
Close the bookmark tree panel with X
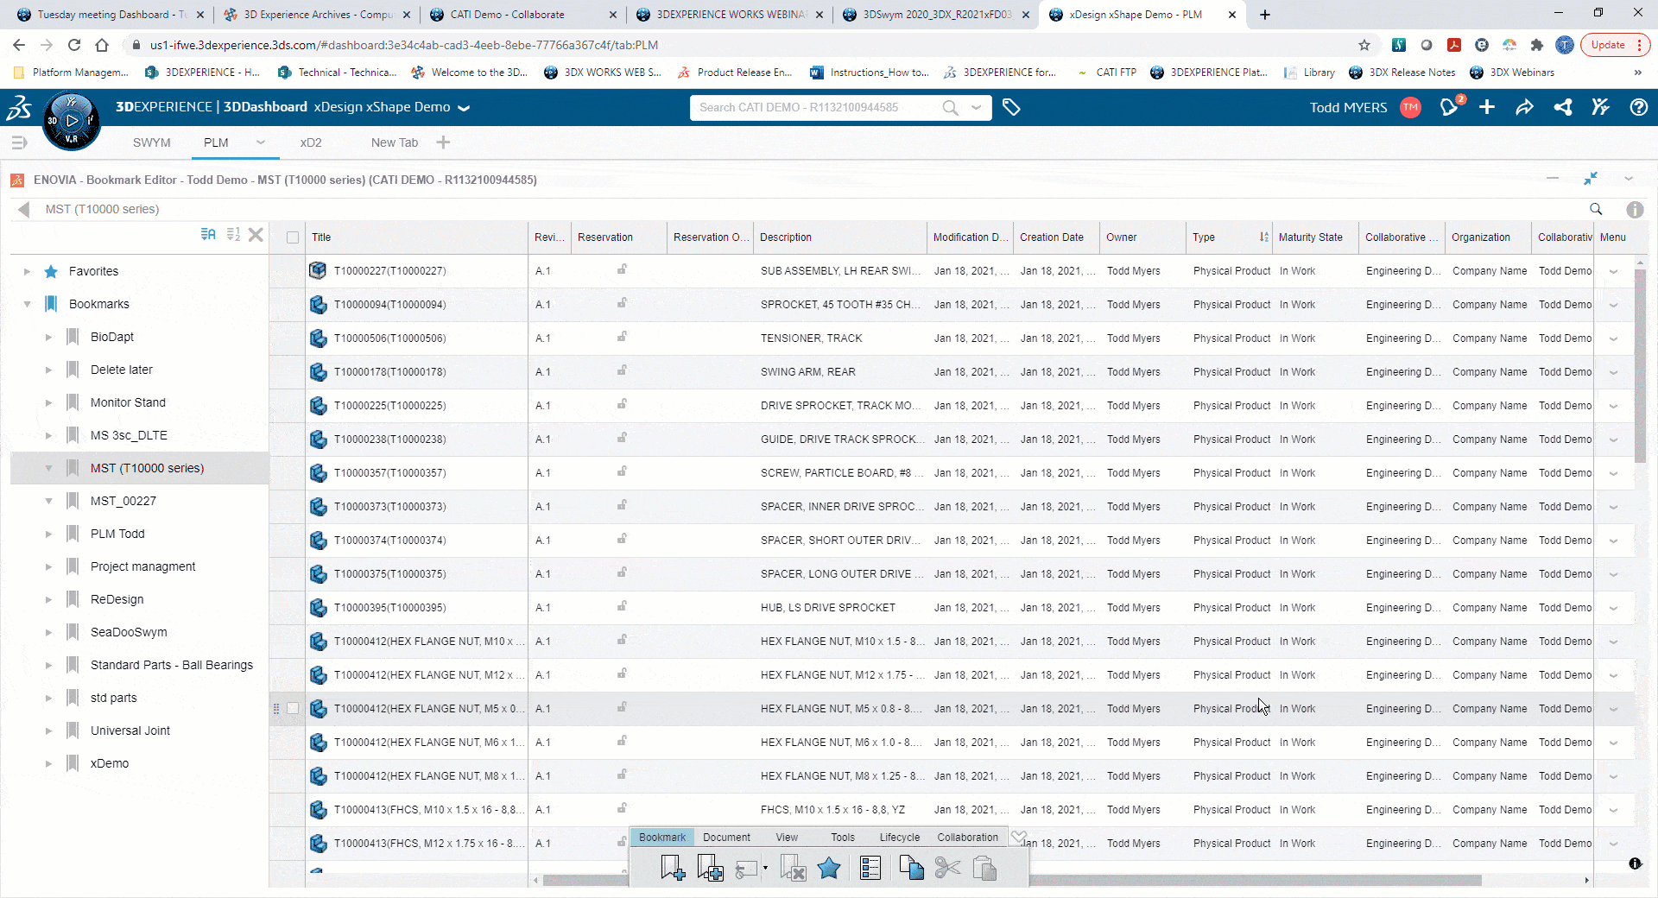(256, 234)
